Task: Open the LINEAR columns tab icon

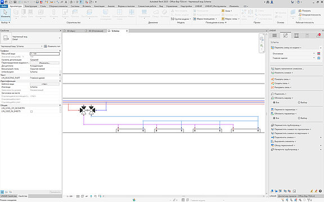Action: (x=296, y=35)
